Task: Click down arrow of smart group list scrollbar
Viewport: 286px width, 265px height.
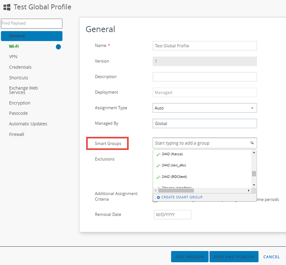Action: 254,185
